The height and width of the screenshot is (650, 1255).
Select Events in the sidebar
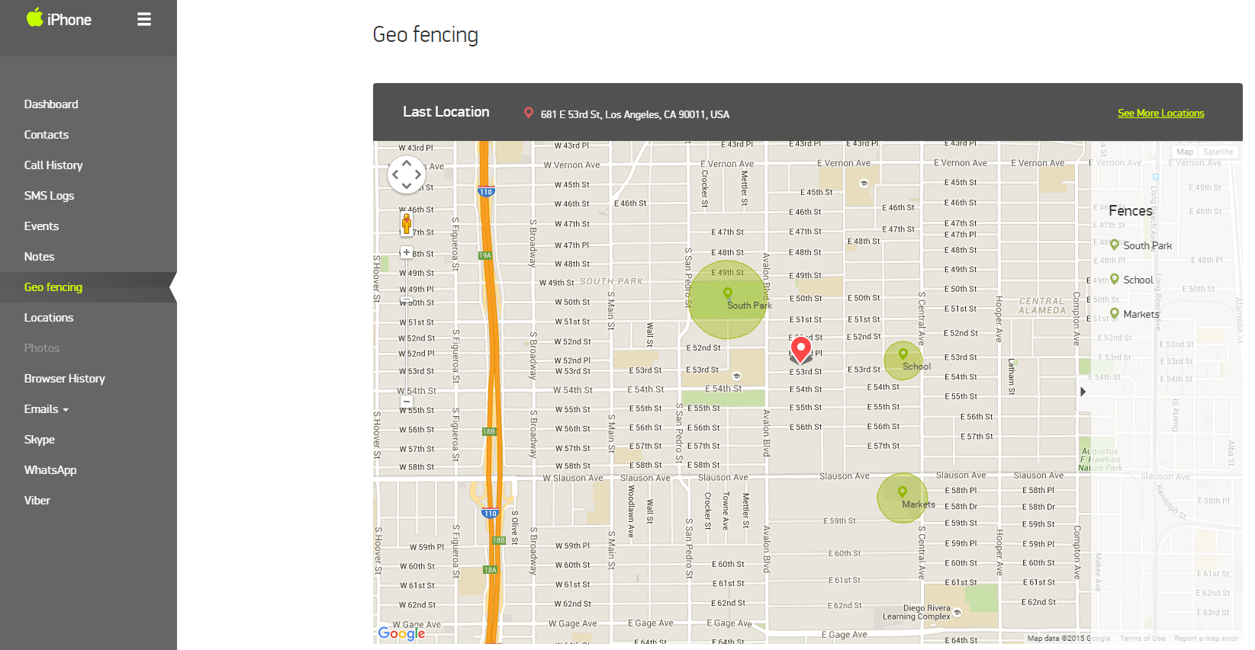[x=41, y=226]
